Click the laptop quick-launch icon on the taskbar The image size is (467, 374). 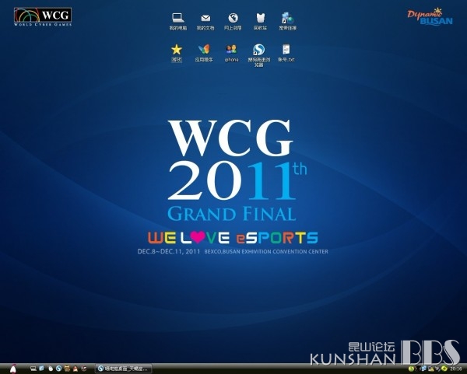click(33, 369)
